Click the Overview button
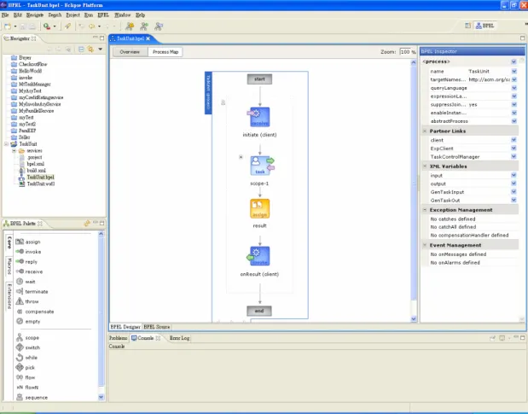This screenshot has height=414, width=528. (130, 52)
